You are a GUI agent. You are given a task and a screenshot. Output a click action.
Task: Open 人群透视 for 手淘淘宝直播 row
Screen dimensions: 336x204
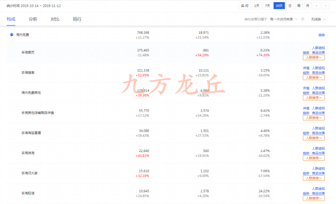pyautogui.click(x=318, y=128)
